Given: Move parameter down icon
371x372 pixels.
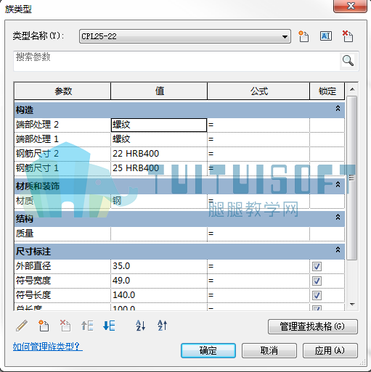Looking at the screenshot, I should tap(109, 326).
